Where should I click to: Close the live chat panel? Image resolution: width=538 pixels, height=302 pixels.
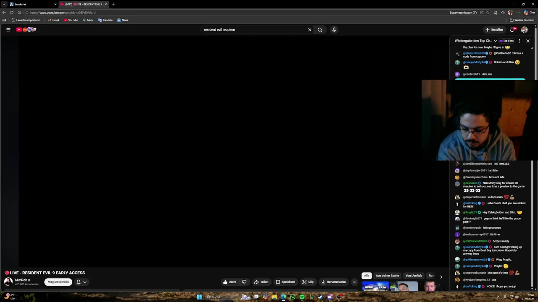point(528,41)
